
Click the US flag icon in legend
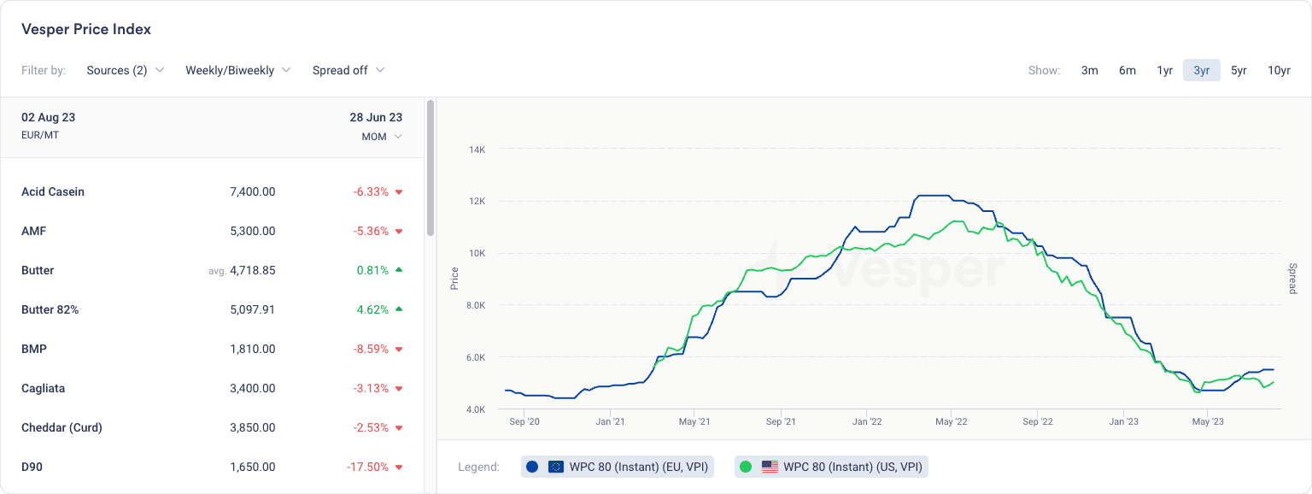pos(770,467)
